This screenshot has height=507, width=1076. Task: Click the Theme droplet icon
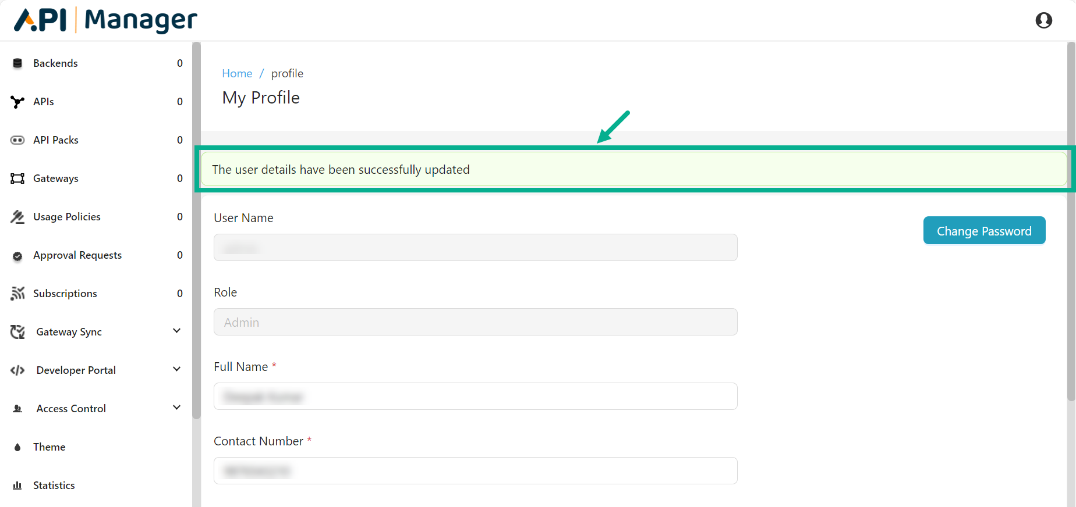coord(17,447)
